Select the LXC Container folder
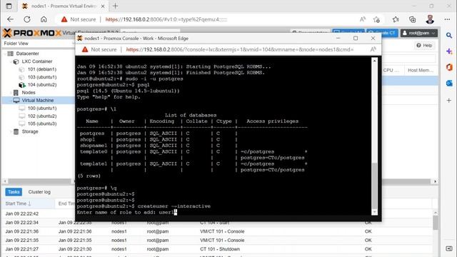 point(36,61)
